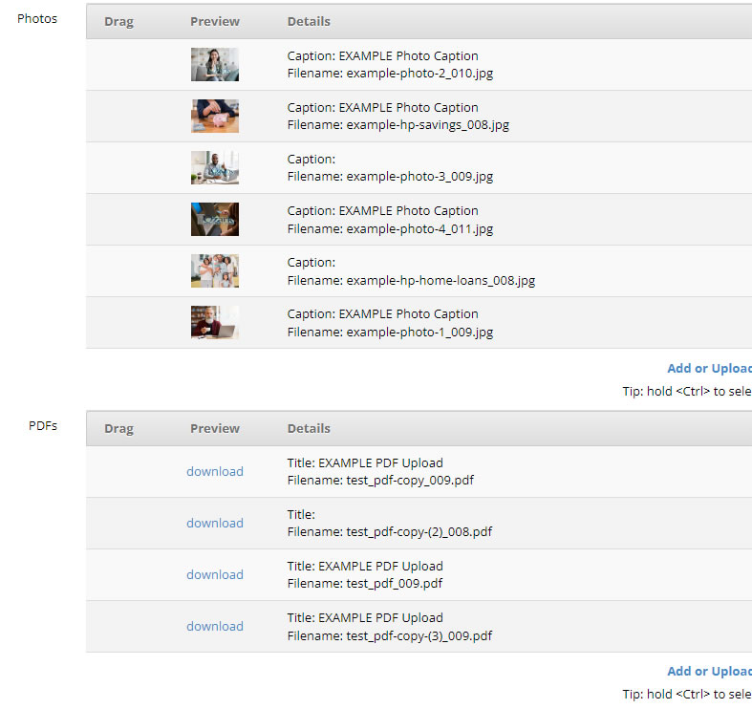
Task: Click Add or Upload link under Photos
Action: (x=709, y=369)
